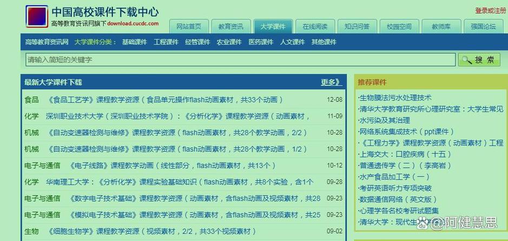Open recommended 心理学各名校考研试题集
The width and height of the screenshot is (508, 241).
[399, 211]
